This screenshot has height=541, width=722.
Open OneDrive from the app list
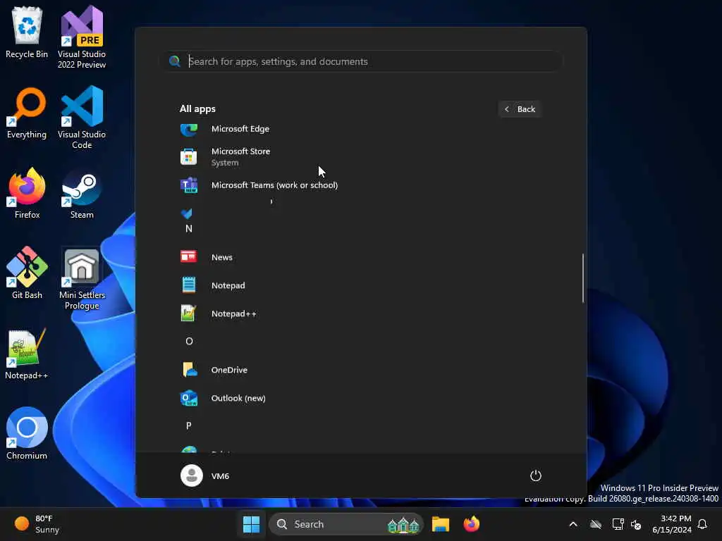pyautogui.click(x=360, y=370)
